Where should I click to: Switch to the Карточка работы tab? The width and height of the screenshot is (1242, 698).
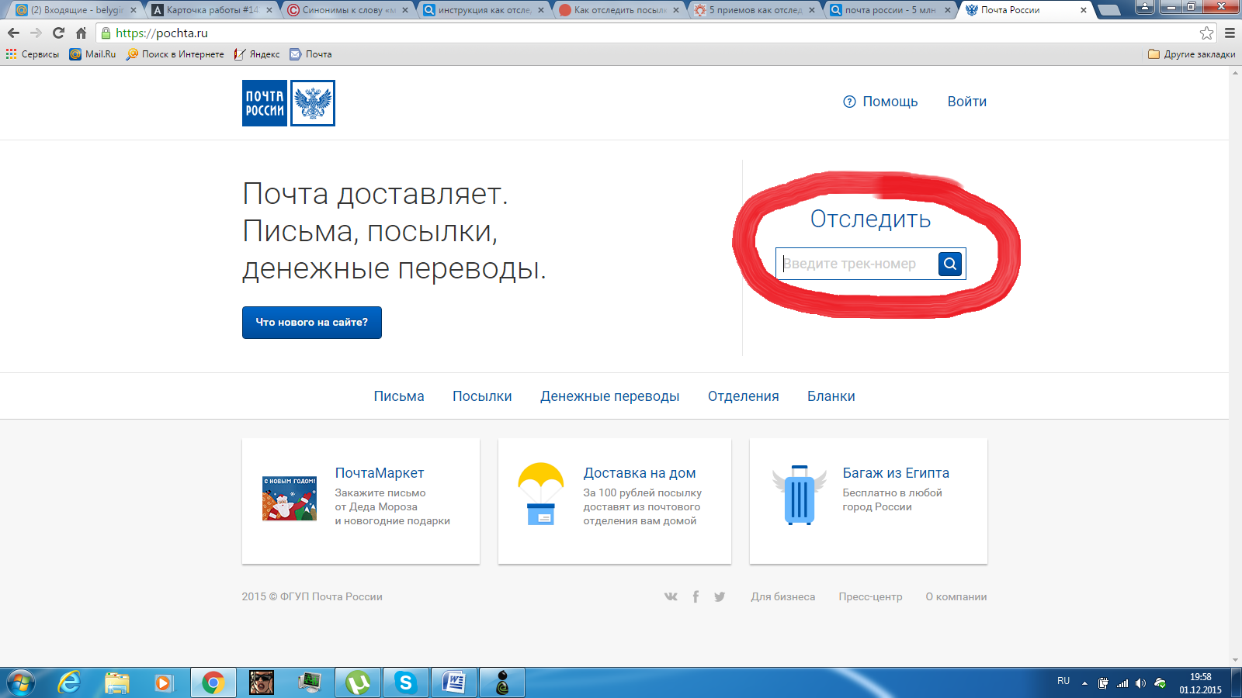(x=211, y=10)
